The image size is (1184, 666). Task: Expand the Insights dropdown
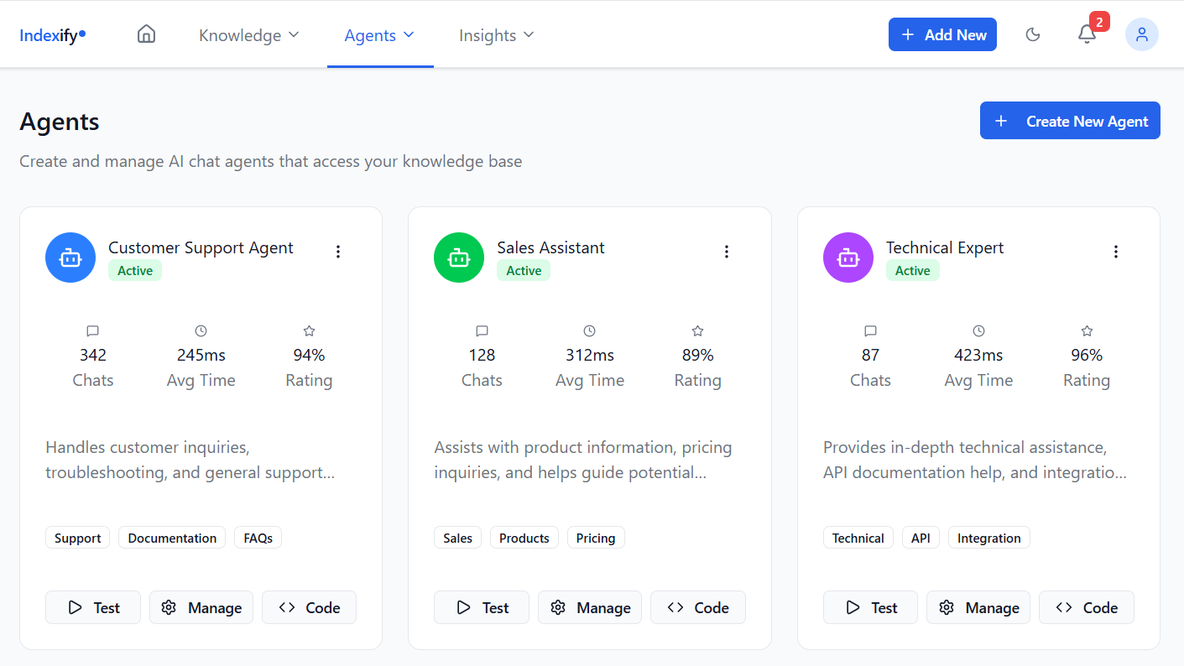[496, 35]
